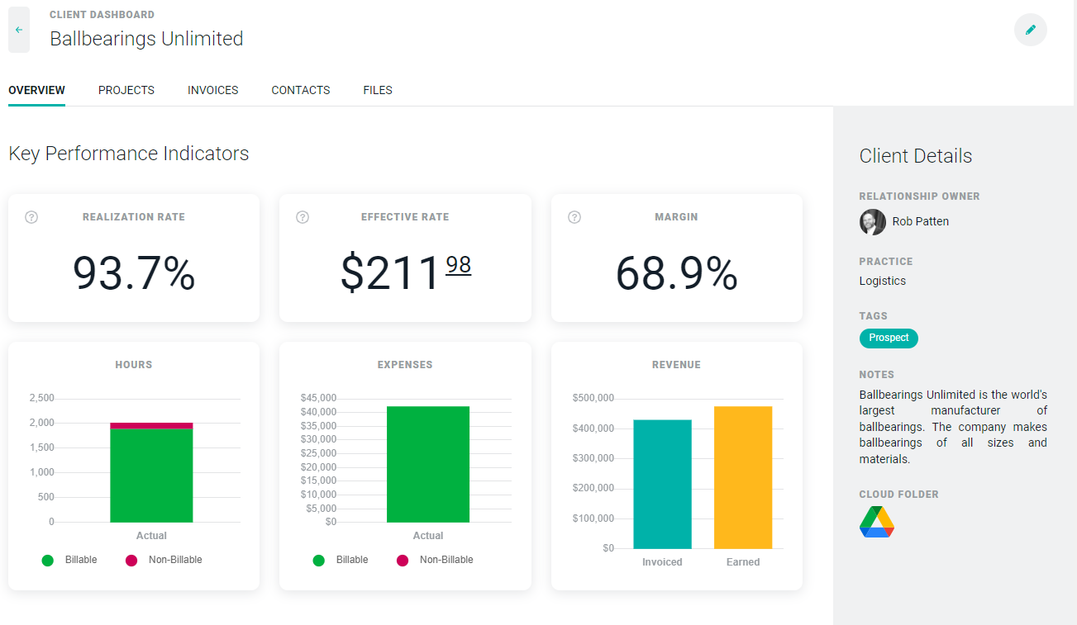Image resolution: width=1077 pixels, height=625 pixels.
Task: Click the yellow Earned revenue bar
Action: 742,477
